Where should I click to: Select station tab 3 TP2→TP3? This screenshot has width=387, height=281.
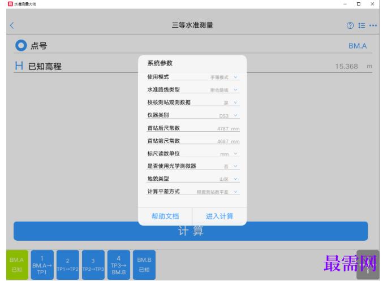93,265
